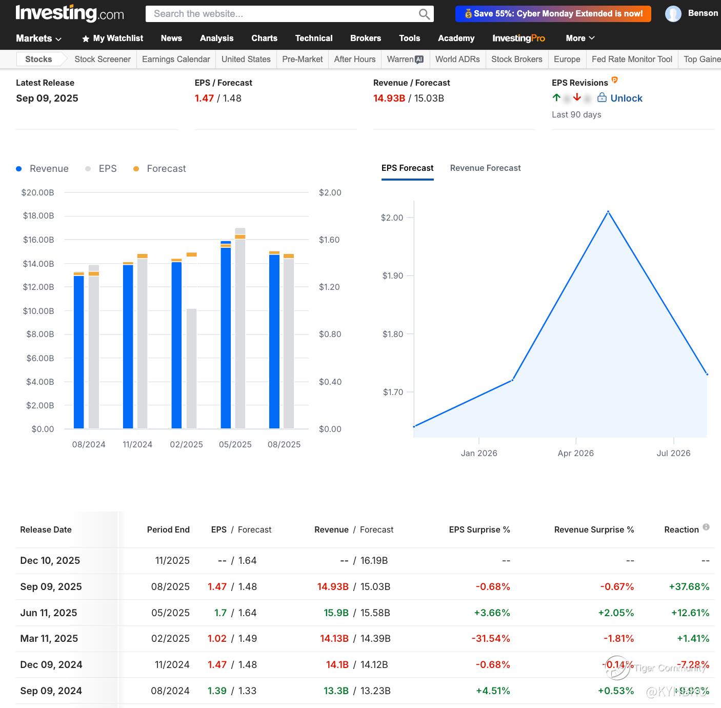721x708 pixels.
Task: Click the blue 05/2025 revenue bar
Action: click(226, 336)
